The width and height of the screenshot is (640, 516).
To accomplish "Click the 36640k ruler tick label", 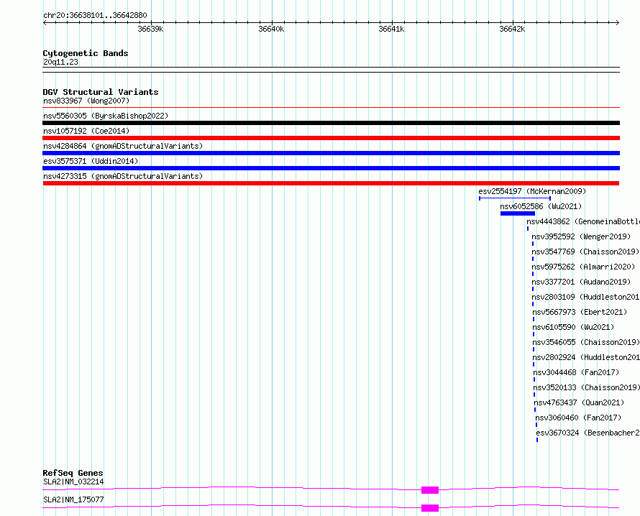I will pyautogui.click(x=271, y=29).
